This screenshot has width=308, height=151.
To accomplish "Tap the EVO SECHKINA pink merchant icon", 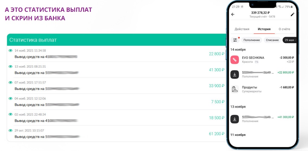I will click(234, 60).
